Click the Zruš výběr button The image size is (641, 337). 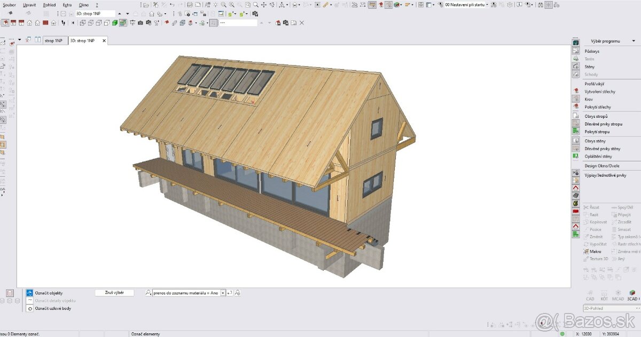[x=114, y=293]
